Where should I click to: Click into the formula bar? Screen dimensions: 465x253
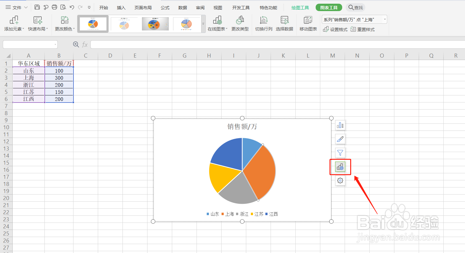(x=278, y=45)
